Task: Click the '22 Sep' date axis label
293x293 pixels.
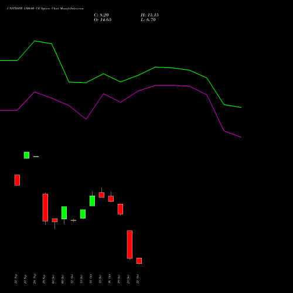Action: click(x=16, y=279)
